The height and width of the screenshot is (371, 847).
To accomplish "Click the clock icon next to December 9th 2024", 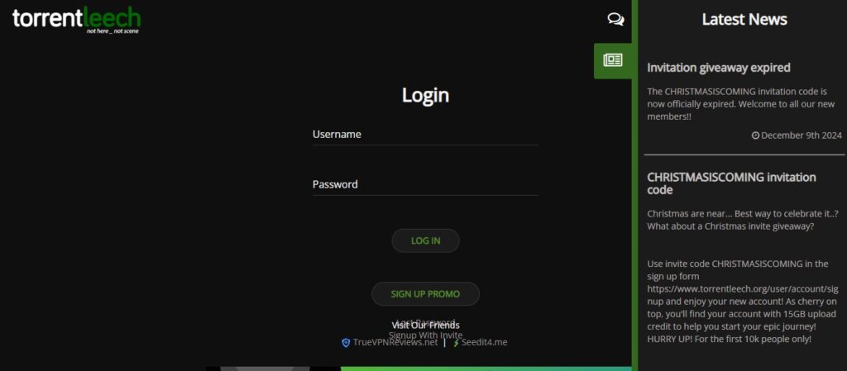I will point(756,136).
